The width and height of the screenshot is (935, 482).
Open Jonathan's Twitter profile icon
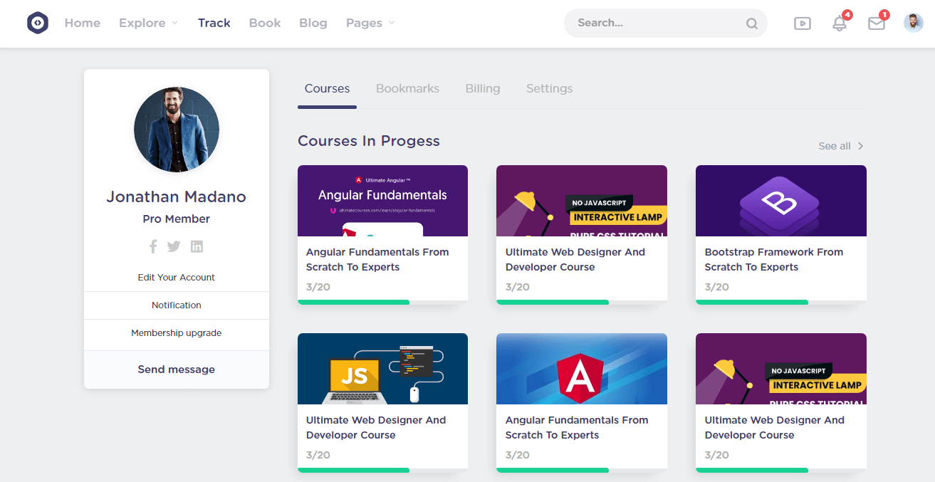click(x=174, y=246)
